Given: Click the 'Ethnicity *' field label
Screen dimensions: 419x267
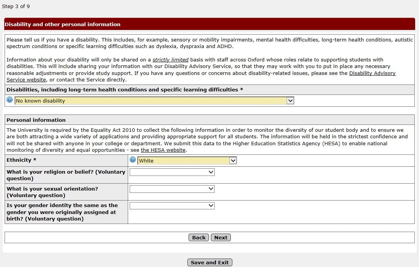Looking at the screenshot, I should (21, 160).
